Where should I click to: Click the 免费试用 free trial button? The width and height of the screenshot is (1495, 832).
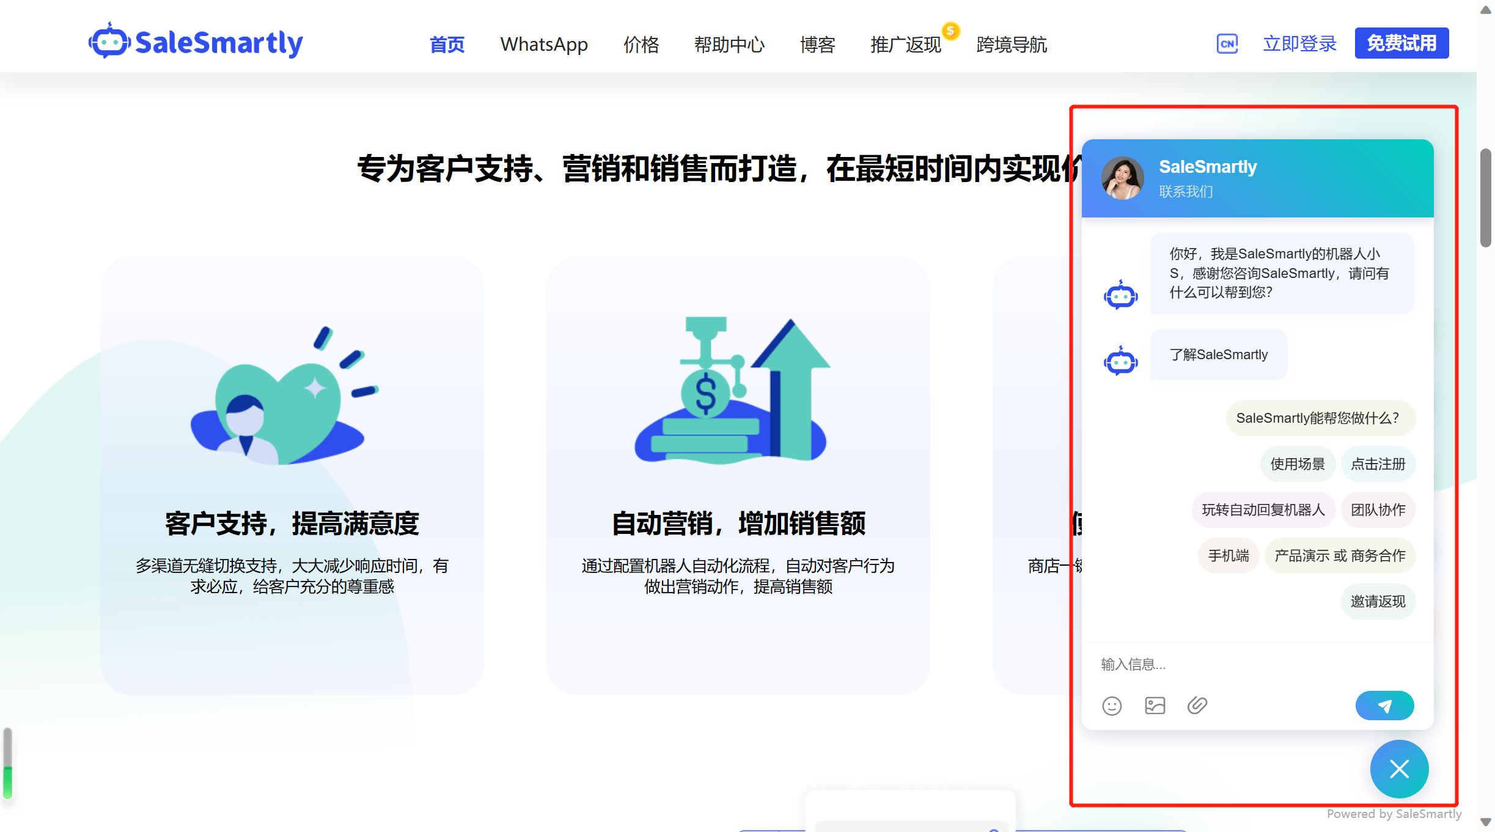(x=1401, y=43)
